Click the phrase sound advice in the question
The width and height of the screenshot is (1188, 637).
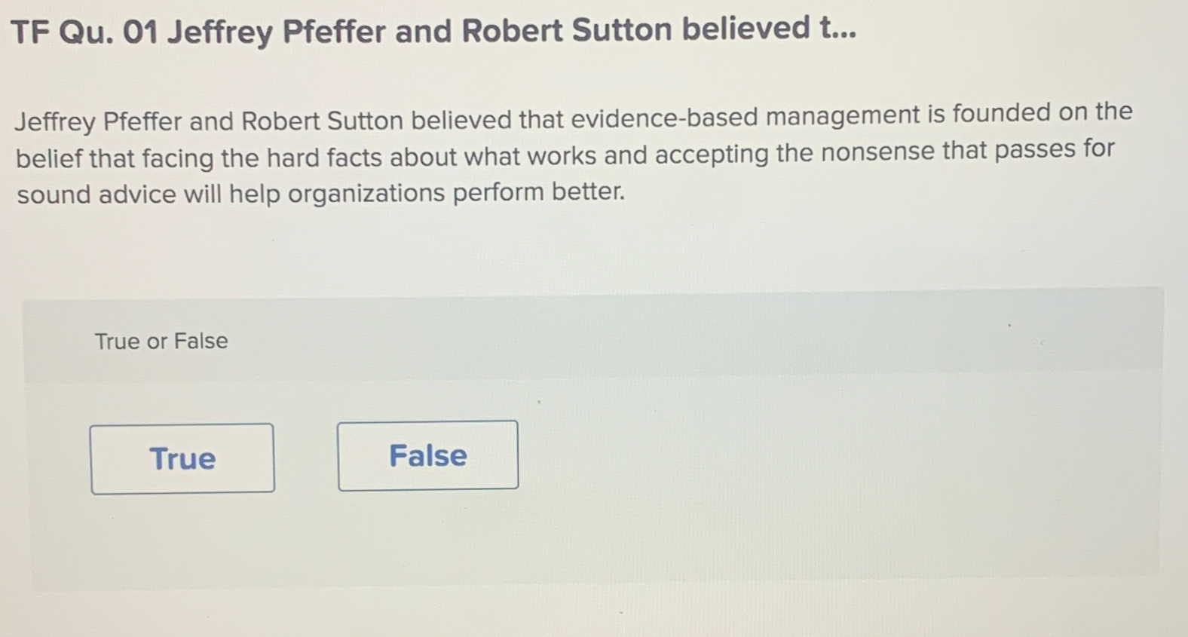(89, 193)
